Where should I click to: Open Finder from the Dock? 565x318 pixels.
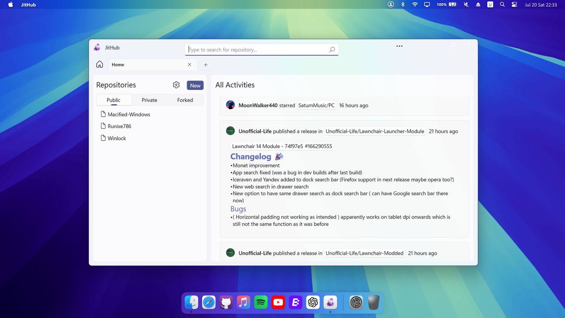[x=192, y=302]
